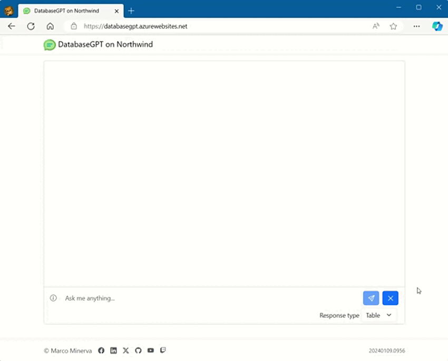Maximize the browser window
The image size is (448, 361).
point(418,7)
